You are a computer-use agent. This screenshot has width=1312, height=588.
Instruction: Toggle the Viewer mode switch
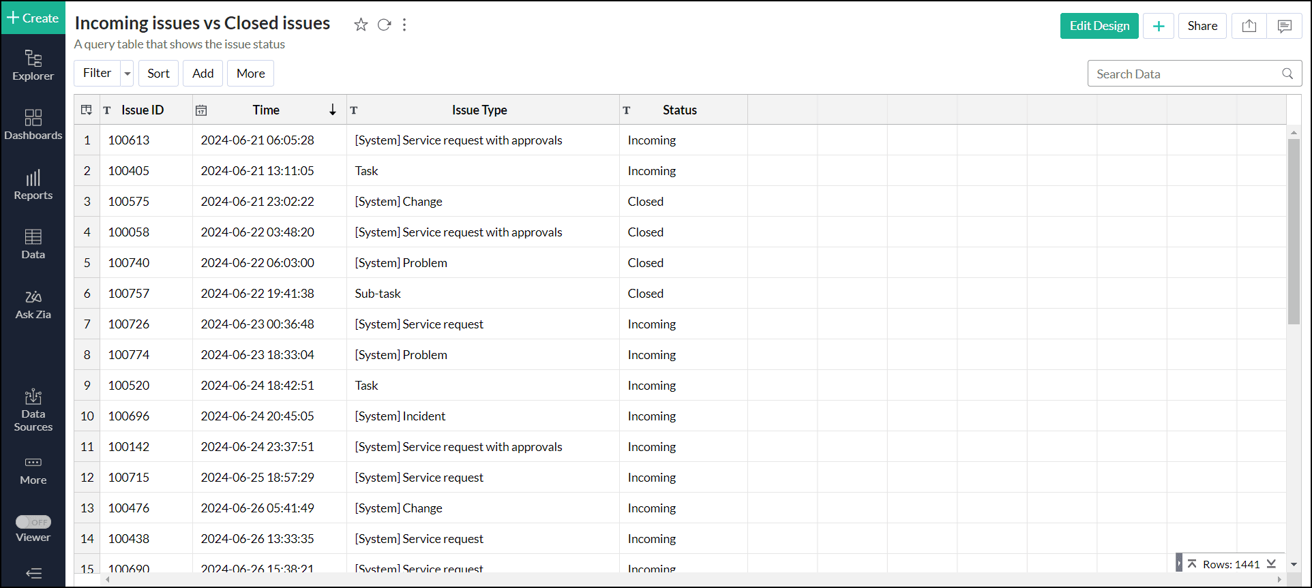click(33, 522)
